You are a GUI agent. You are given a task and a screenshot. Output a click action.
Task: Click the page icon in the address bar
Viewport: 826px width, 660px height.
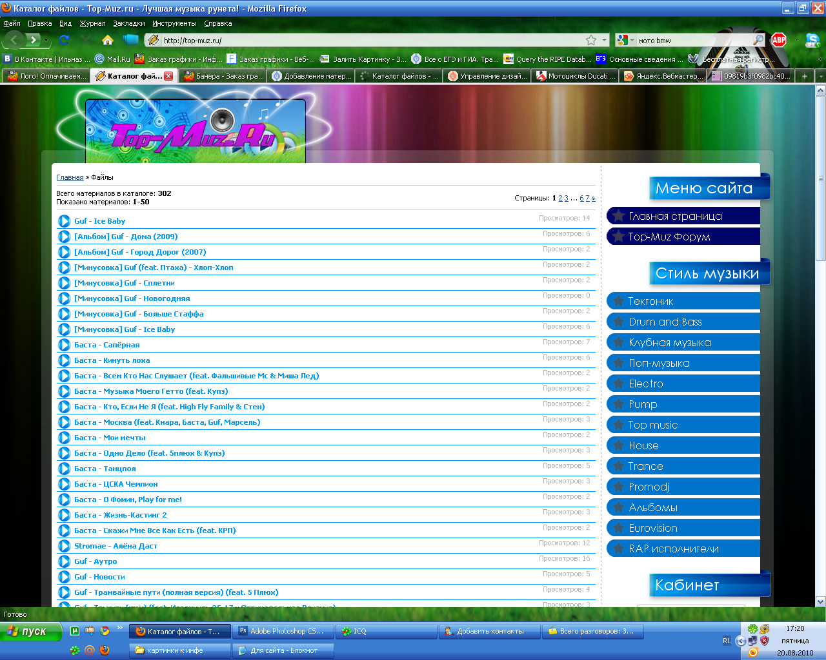point(153,40)
